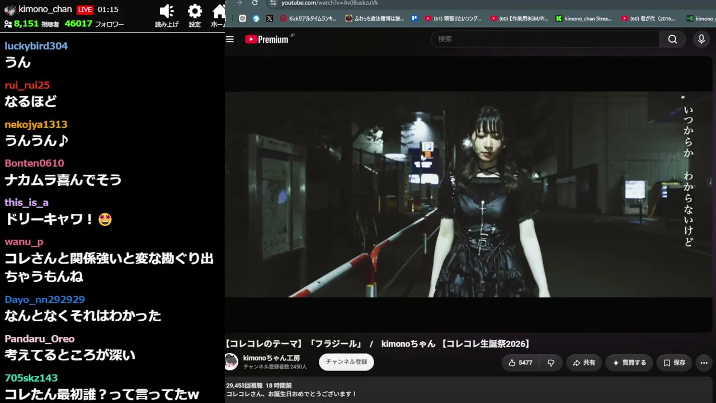Open (61) 頑張りたいソング bookmark
Screen dimensions: 716x403
(x=453, y=18)
